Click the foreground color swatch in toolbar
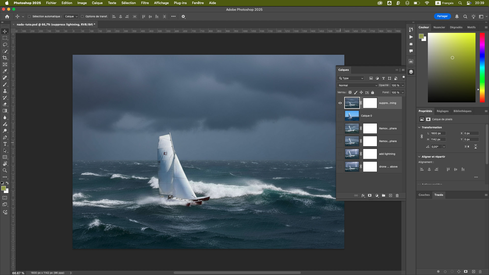This screenshot has height=275, width=489. (4, 188)
